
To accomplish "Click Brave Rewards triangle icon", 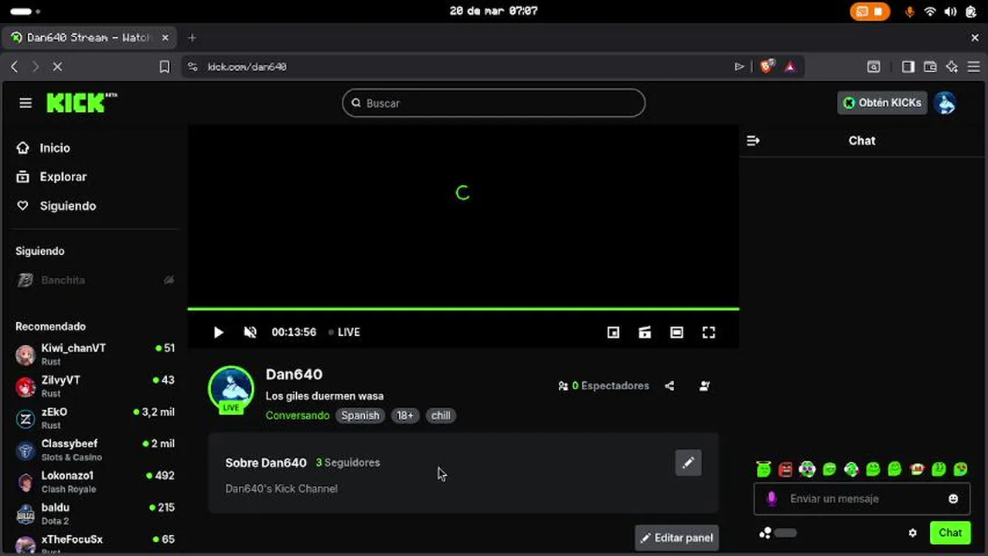I will pyautogui.click(x=790, y=67).
